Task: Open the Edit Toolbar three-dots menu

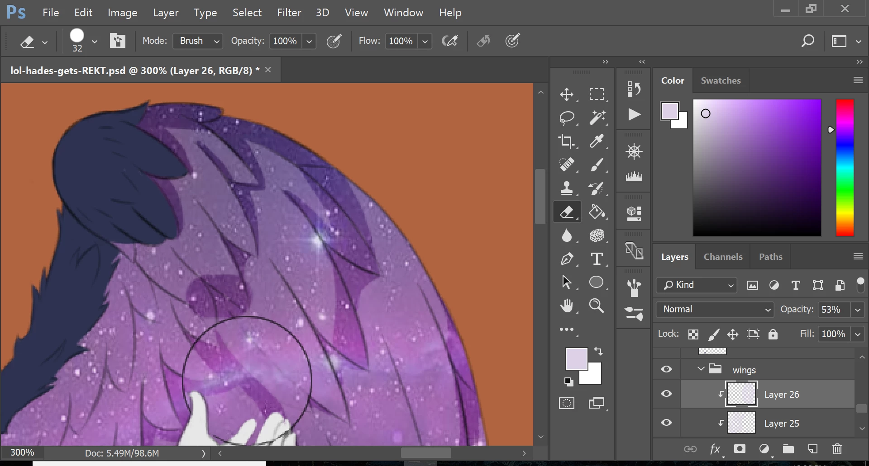Action: click(x=567, y=329)
